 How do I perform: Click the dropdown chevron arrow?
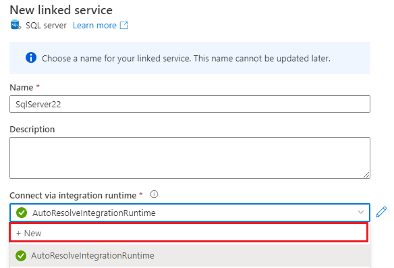tap(361, 212)
